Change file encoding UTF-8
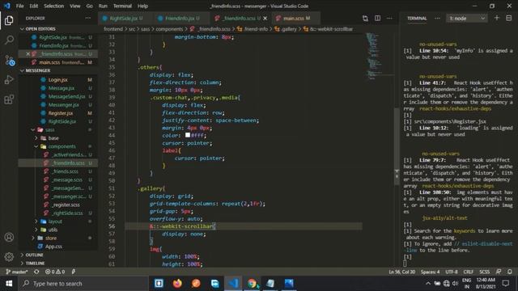 pyautogui.click(x=452, y=272)
